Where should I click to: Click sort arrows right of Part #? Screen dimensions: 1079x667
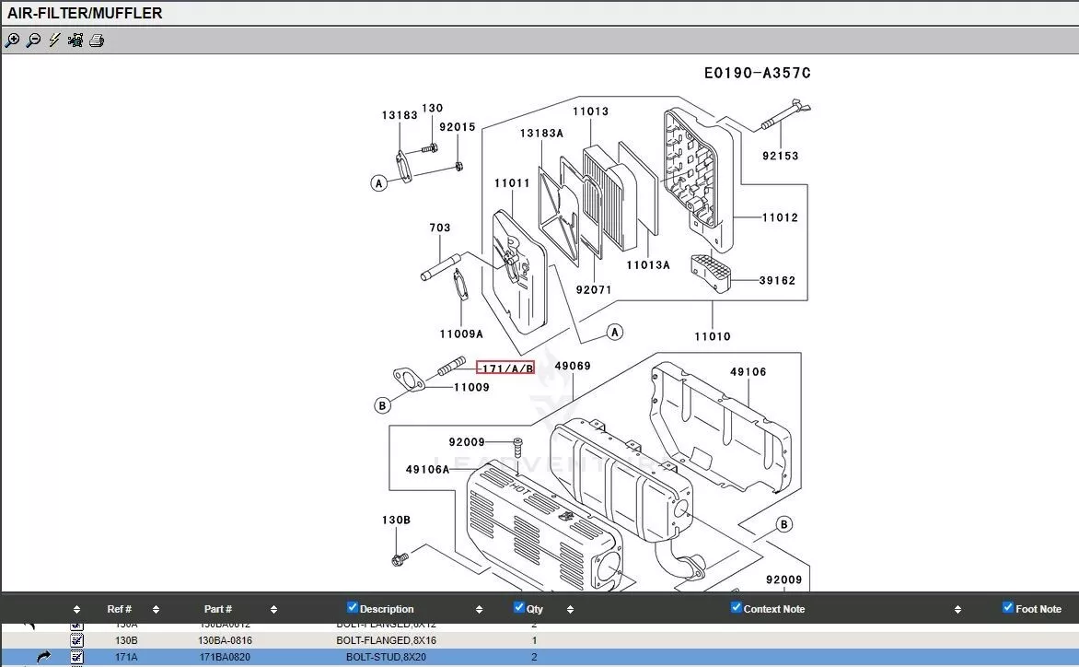coord(273,609)
